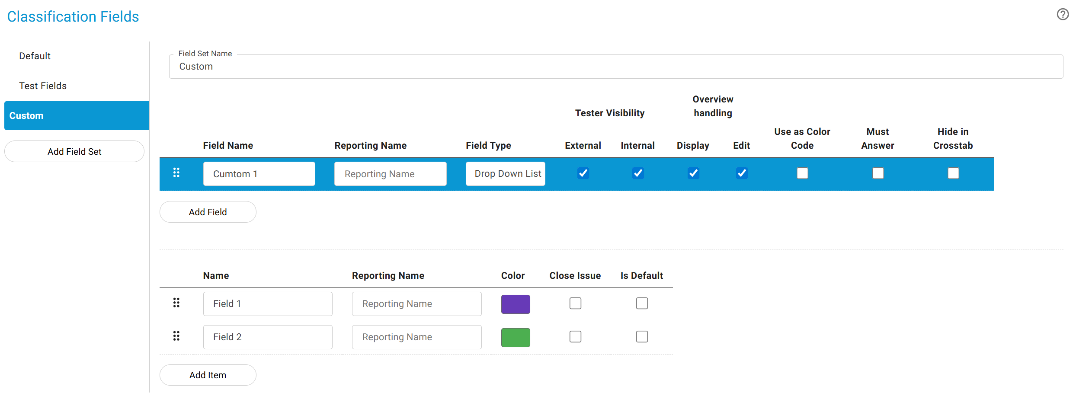Screen dimensions: 1076x415
Task: Mark Field 2 as Is Default
Action: pos(642,337)
